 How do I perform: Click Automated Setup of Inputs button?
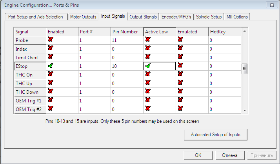(x=215, y=135)
